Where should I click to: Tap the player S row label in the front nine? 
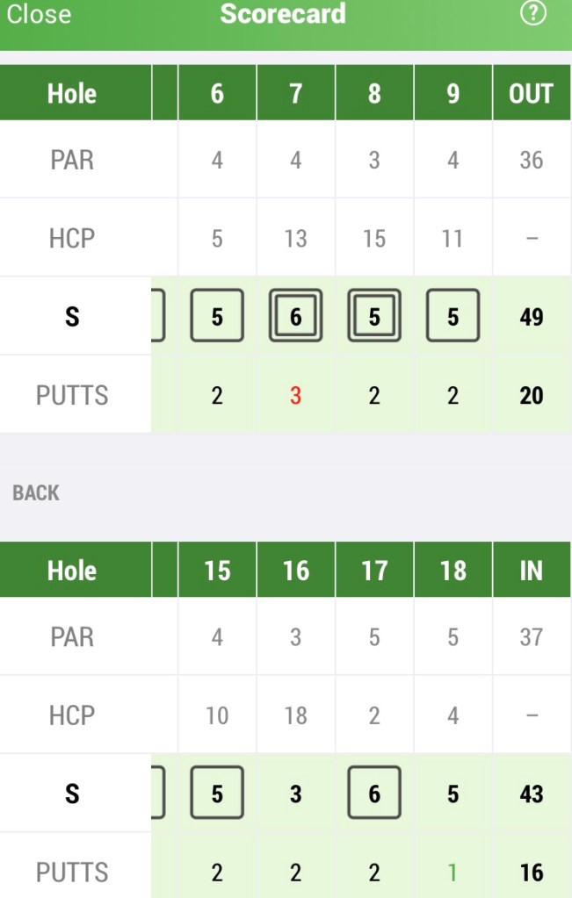tap(73, 316)
